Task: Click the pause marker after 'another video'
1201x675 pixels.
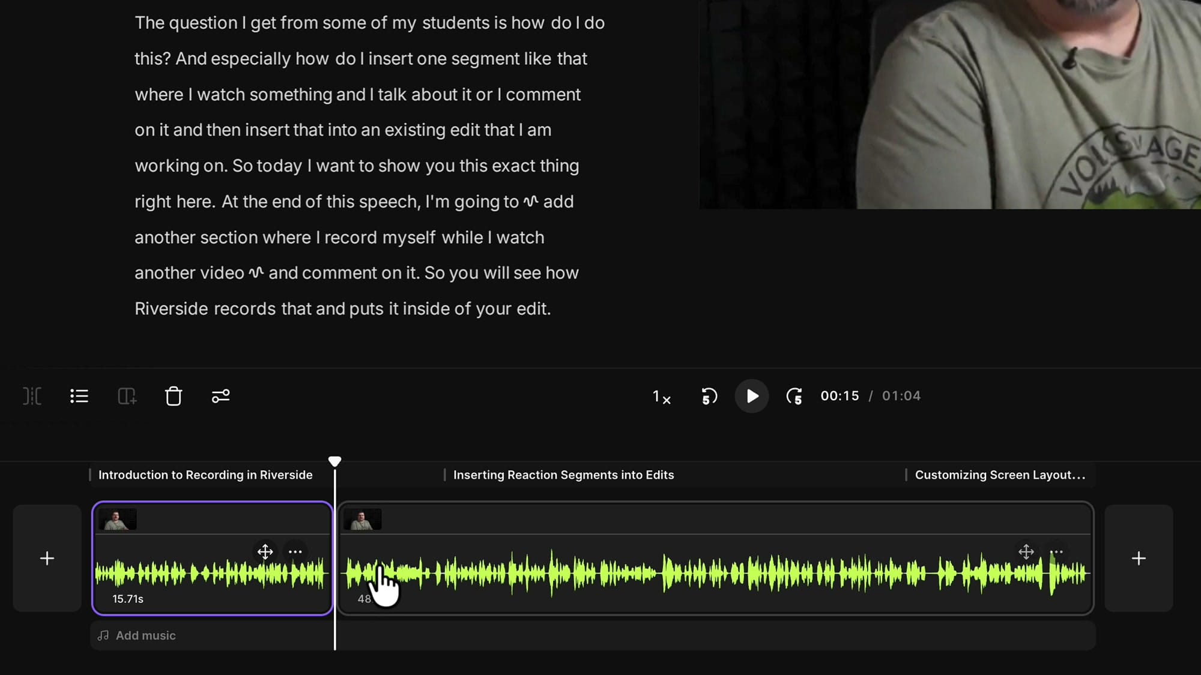Action: [x=256, y=273]
